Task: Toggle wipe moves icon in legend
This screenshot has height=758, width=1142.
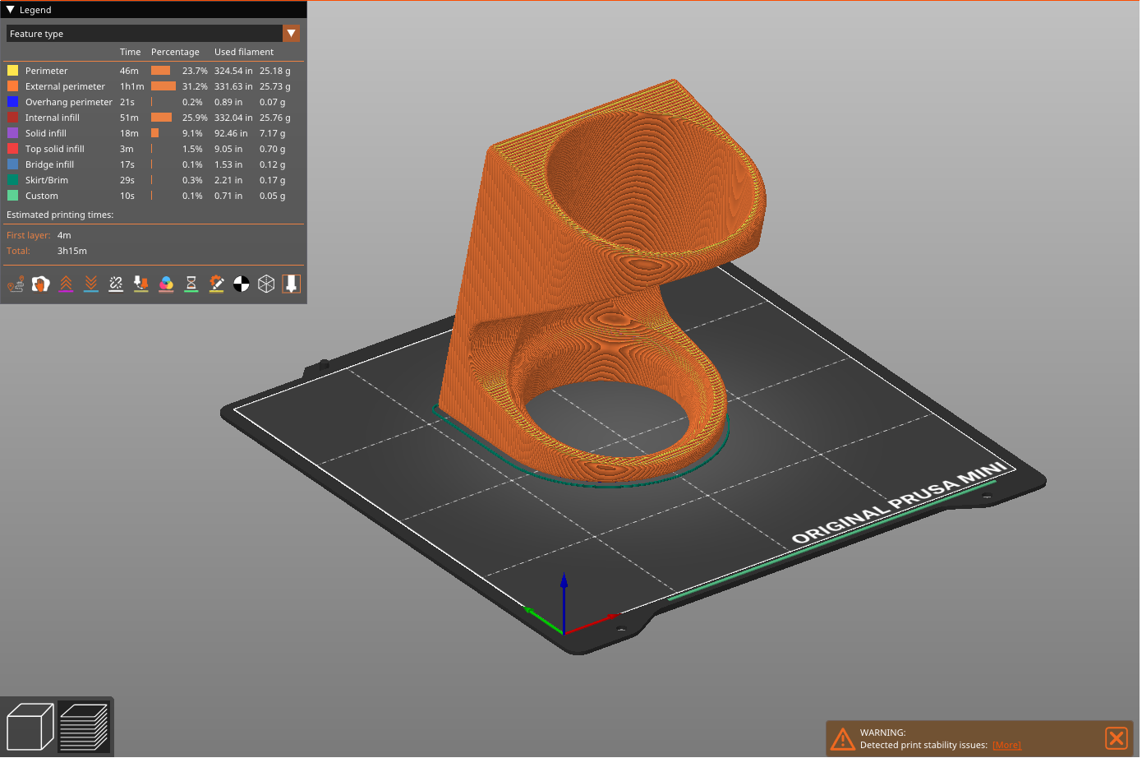Action: (x=40, y=284)
